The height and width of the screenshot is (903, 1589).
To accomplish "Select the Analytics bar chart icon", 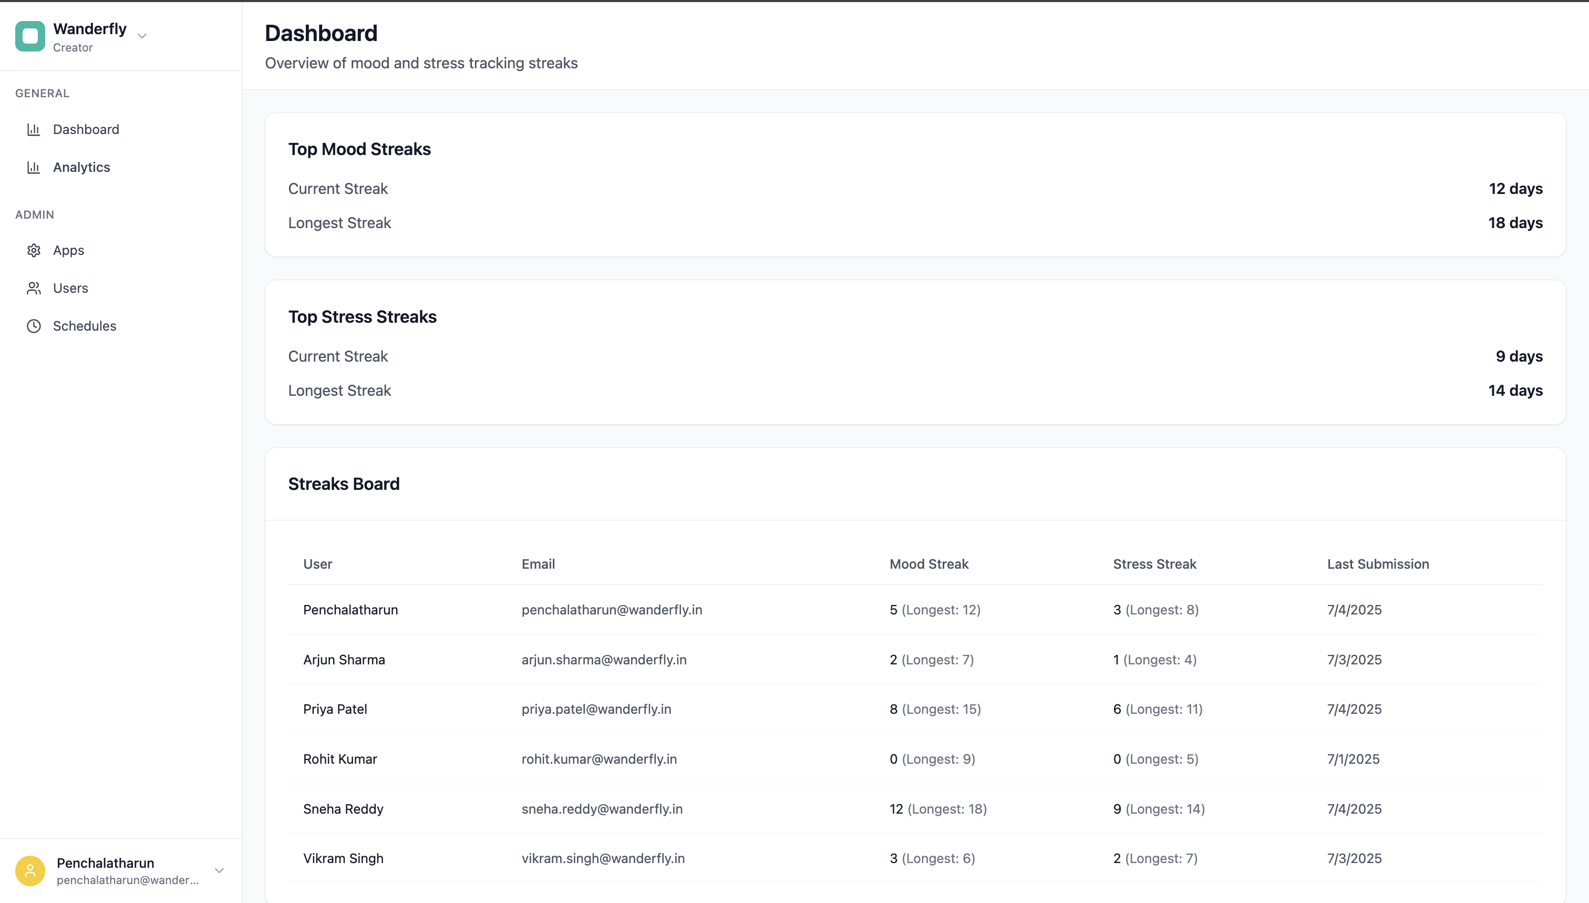I will pos(34,167).
